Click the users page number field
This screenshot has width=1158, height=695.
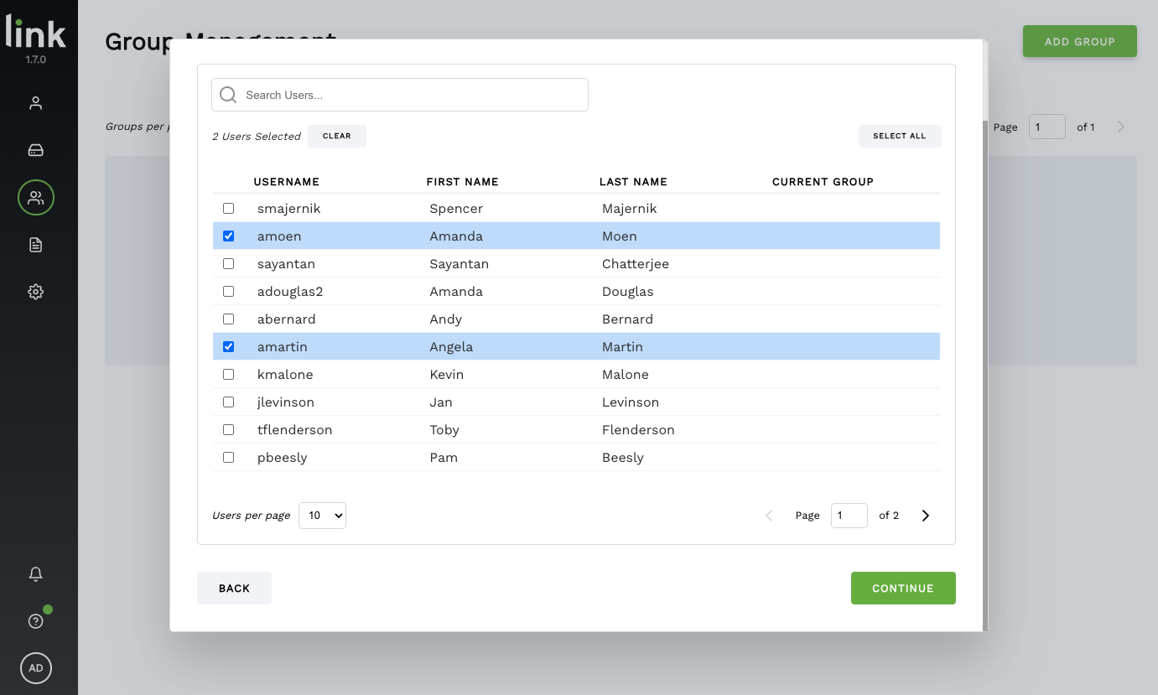[x=849, y=516]
